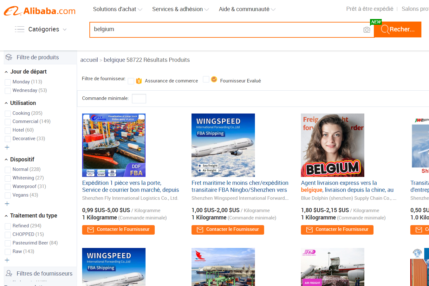Go to the accueil breadcrumb link

click(x=89, y=60)
